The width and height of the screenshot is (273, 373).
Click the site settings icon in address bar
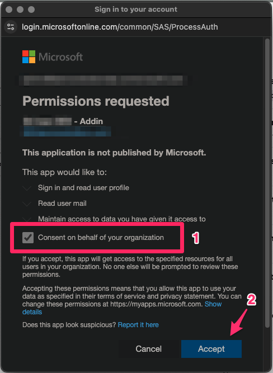point(11,27)
